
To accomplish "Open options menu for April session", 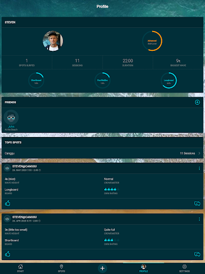I will (199, 219).
